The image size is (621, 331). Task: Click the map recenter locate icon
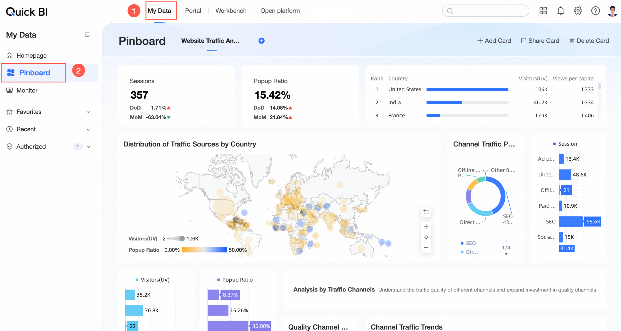click(x=426, y=237)
